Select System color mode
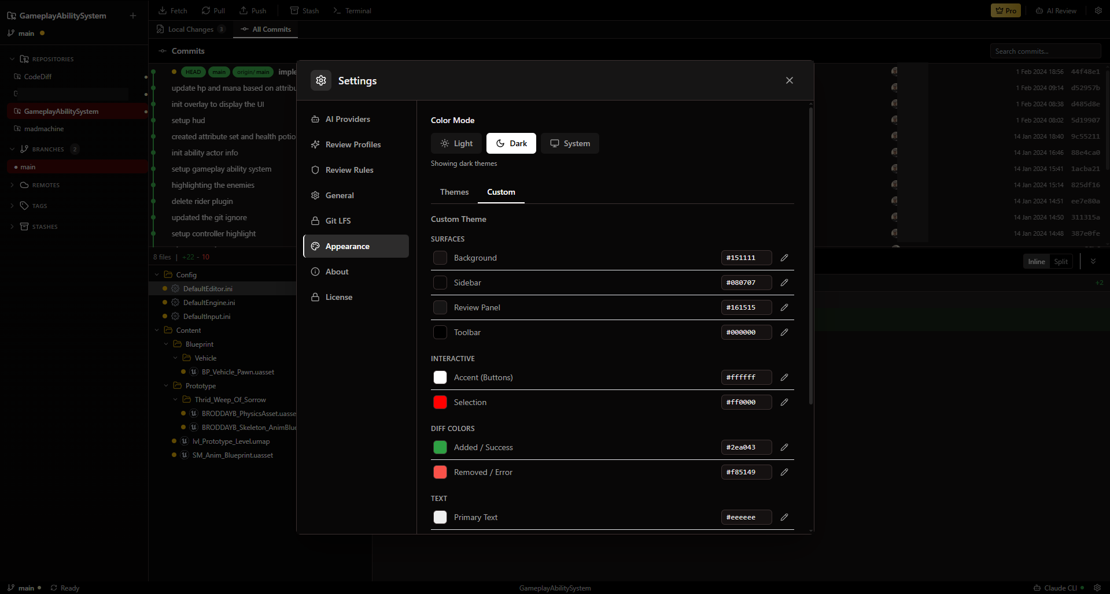Image resolution: width=1110 pixels, height=594 pixels. (570, 143)
